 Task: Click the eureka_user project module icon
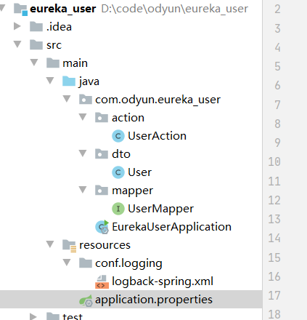click(20, 9)
